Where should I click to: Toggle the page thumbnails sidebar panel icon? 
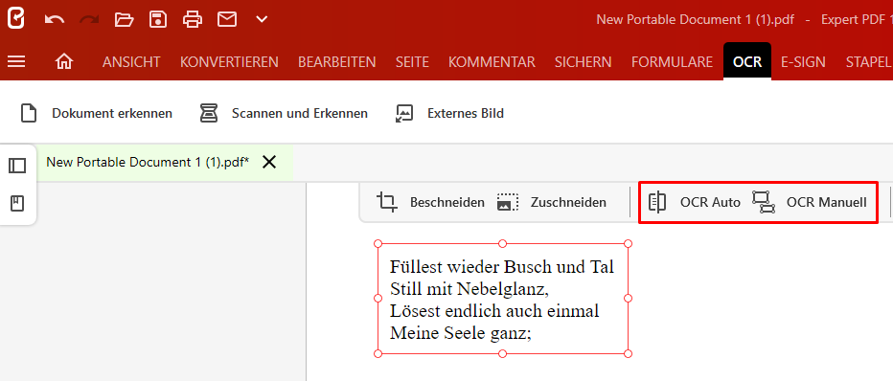tap(17, 166)
